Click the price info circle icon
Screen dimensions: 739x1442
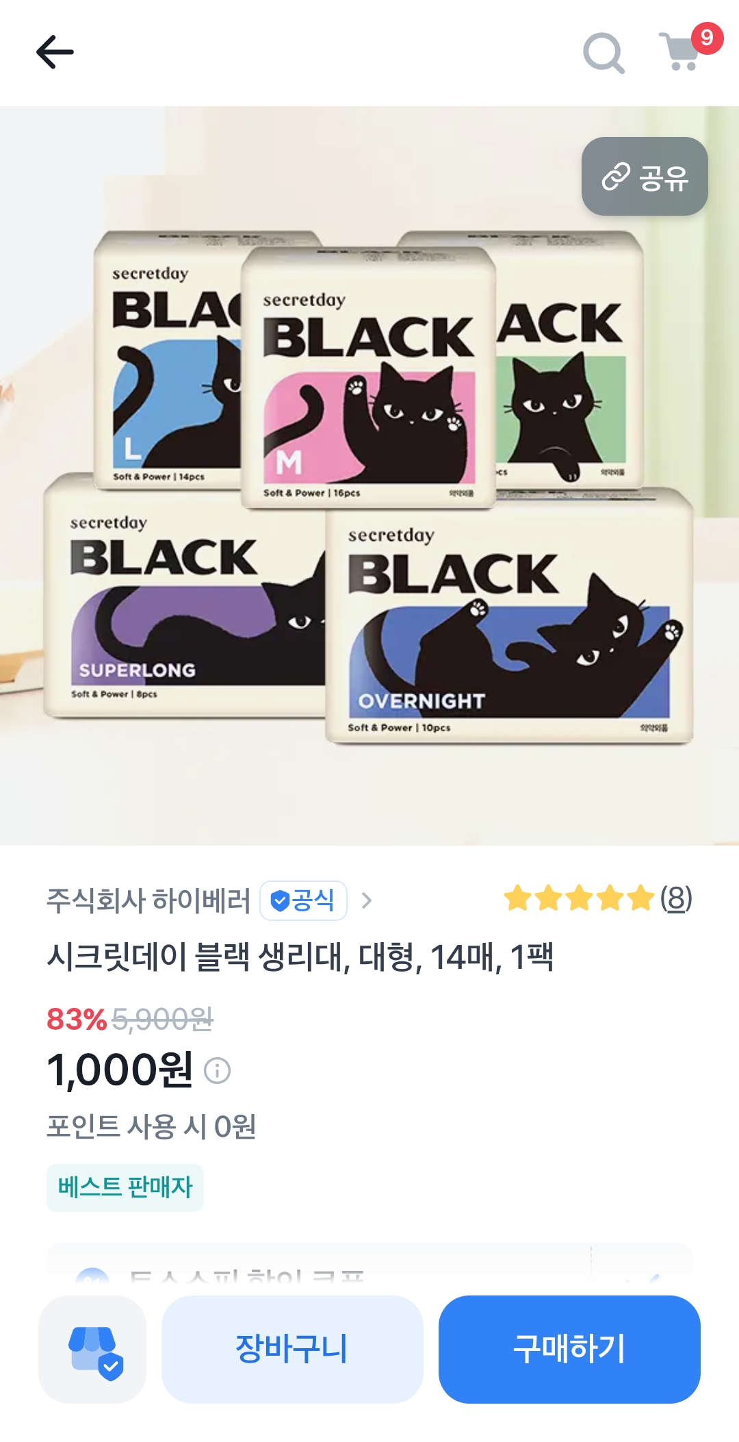(218, 1070)
